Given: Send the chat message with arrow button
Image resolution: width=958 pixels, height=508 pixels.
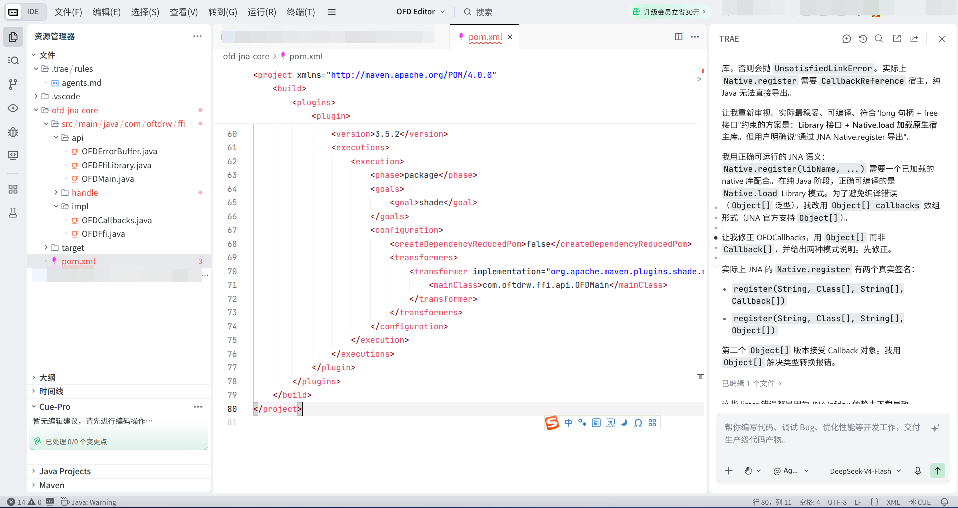Looking at the screenshot, I should pos(938,471).
